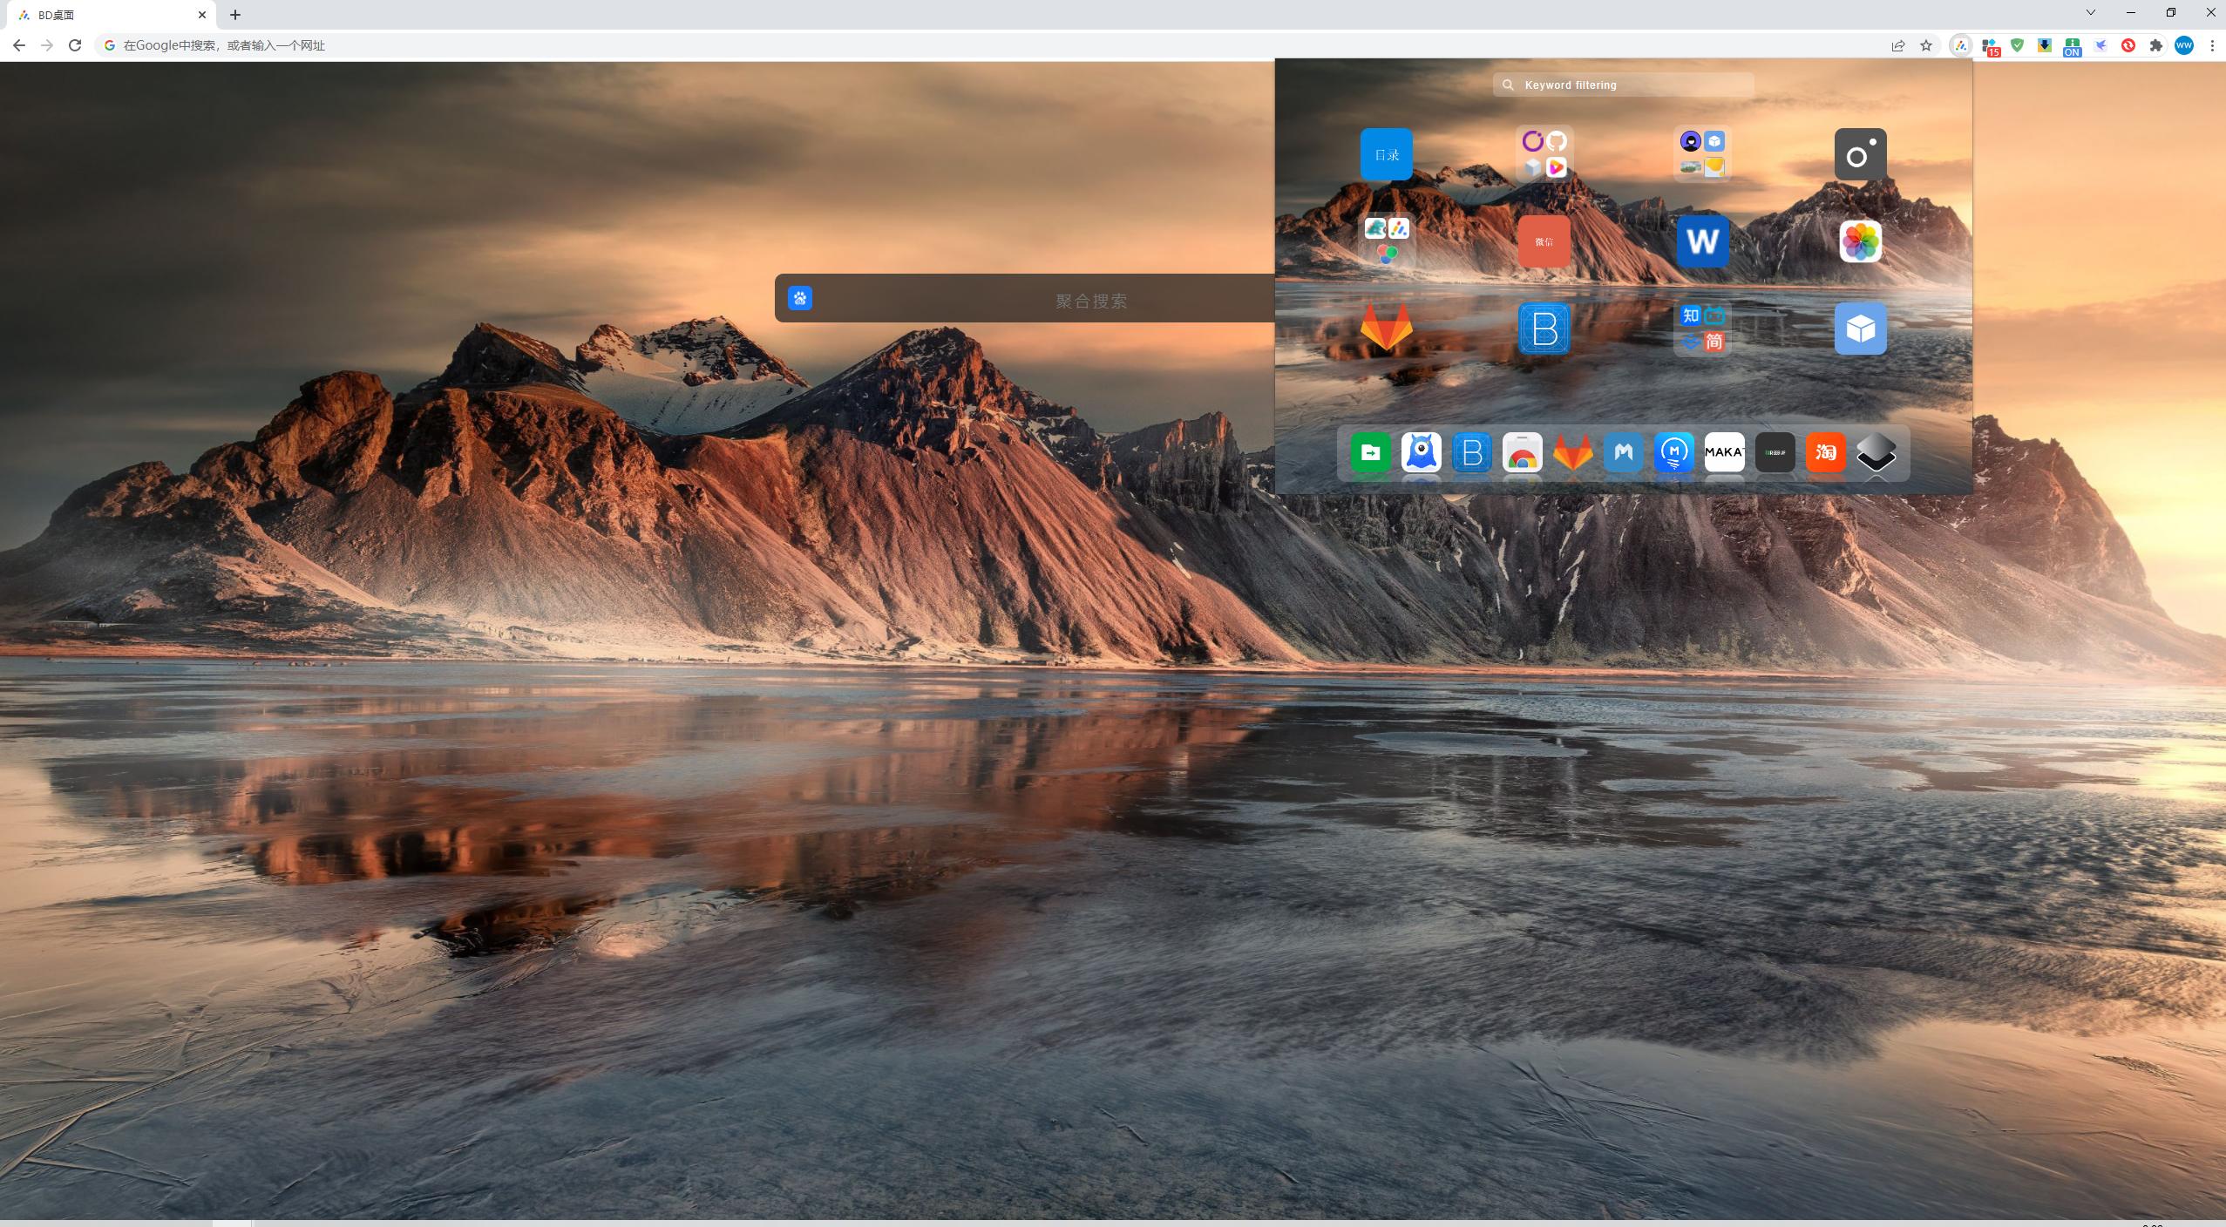The width and height of the screenshot is (2226, 1227).
Task: Open the Photos flower-wheel app icon
Action: tap(1860, 241)
